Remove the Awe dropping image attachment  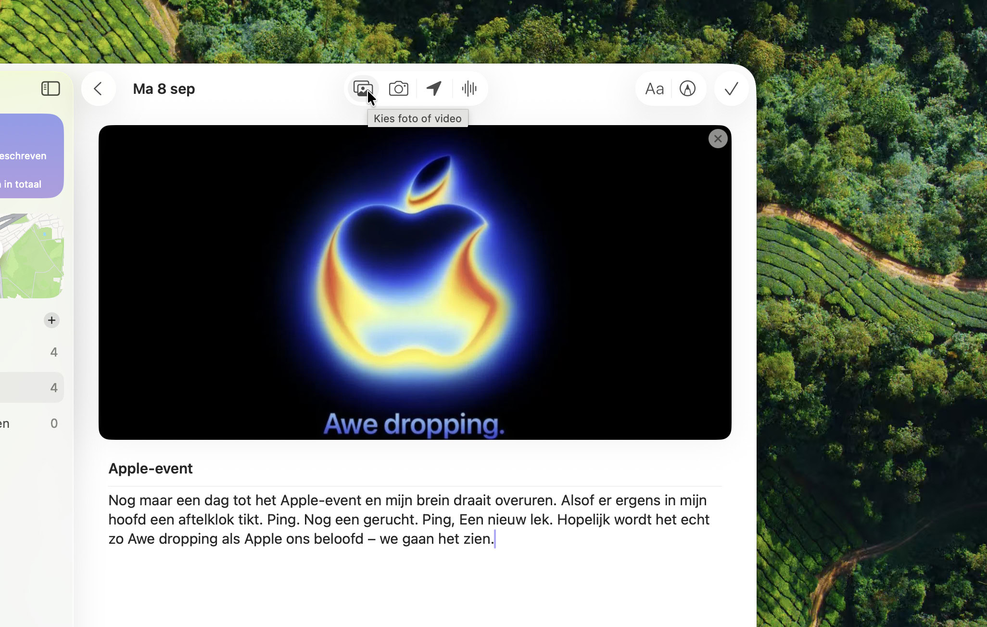point(718,139)
